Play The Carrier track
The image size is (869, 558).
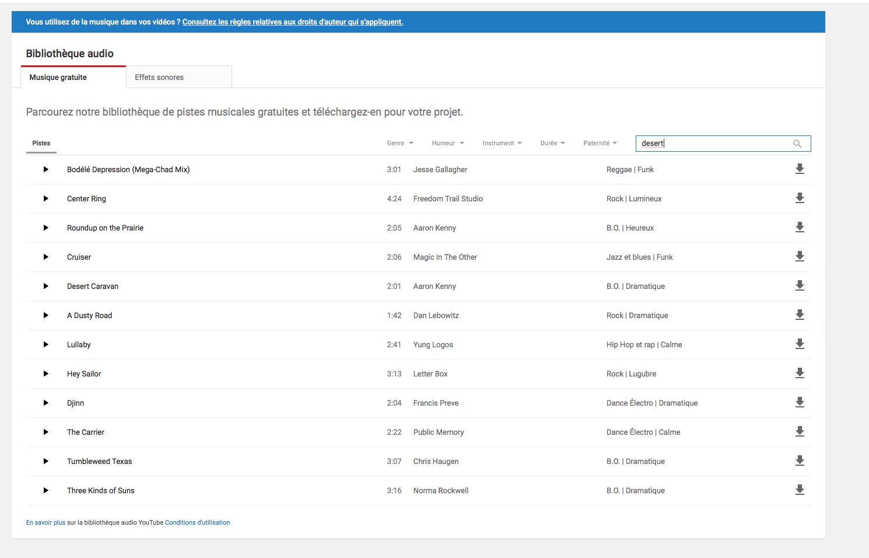click(x=45, y=432)
